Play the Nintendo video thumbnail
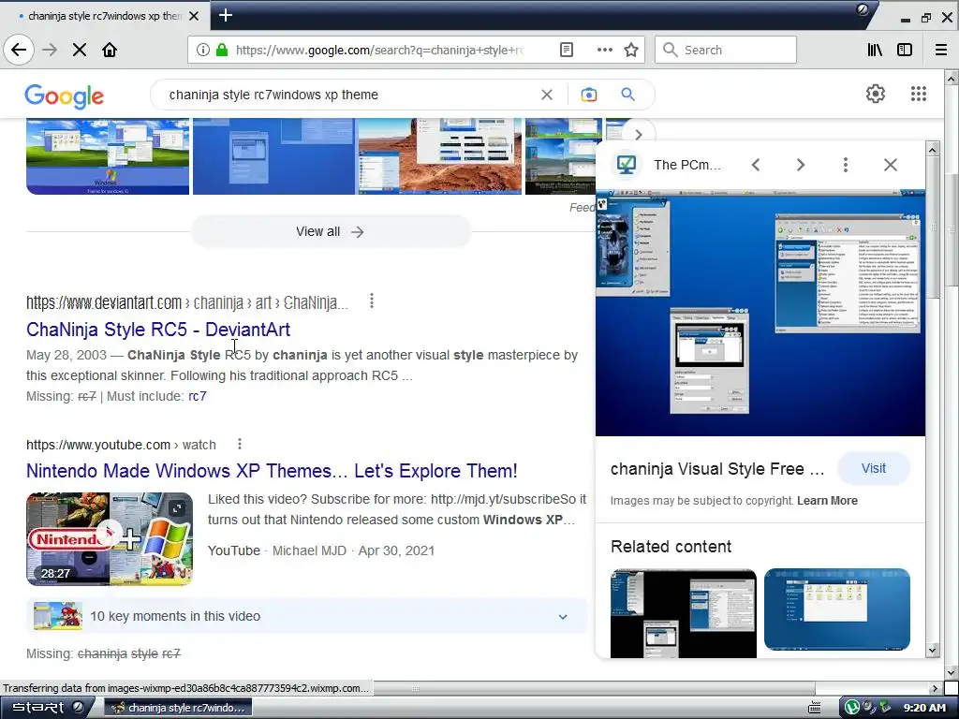This screenshot has width=959, height=719. tap(110, 538)
